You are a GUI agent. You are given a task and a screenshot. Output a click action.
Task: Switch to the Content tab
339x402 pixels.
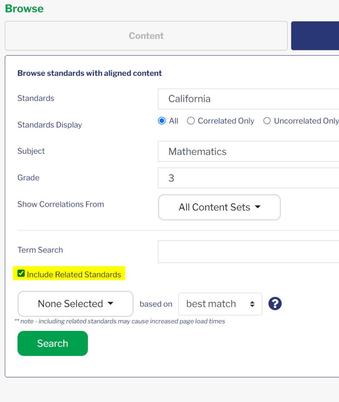[146, 36]
